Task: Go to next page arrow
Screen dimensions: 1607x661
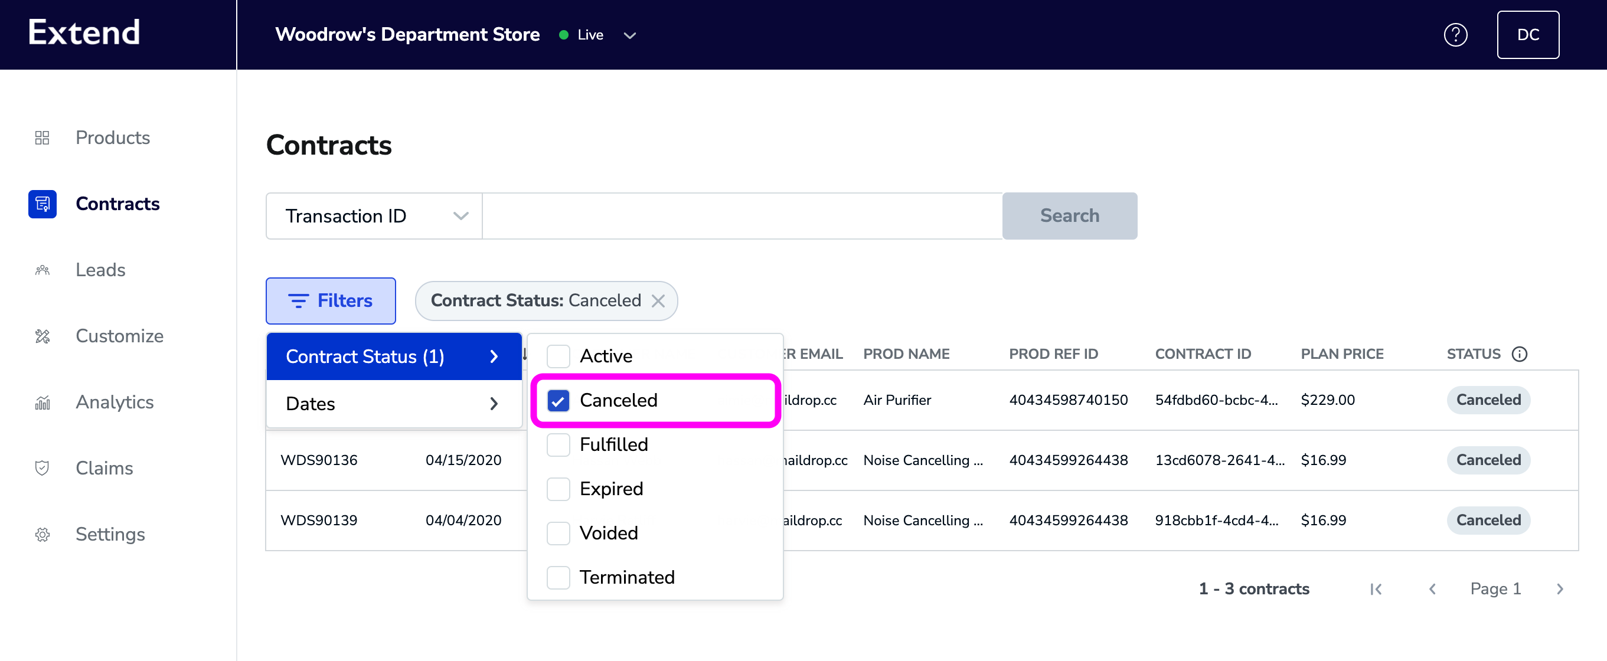Action: coord(1560,589)
